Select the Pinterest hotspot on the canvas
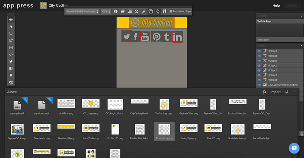Image resolution: width=304 pixels, height=158 pixels. (156, 36)
